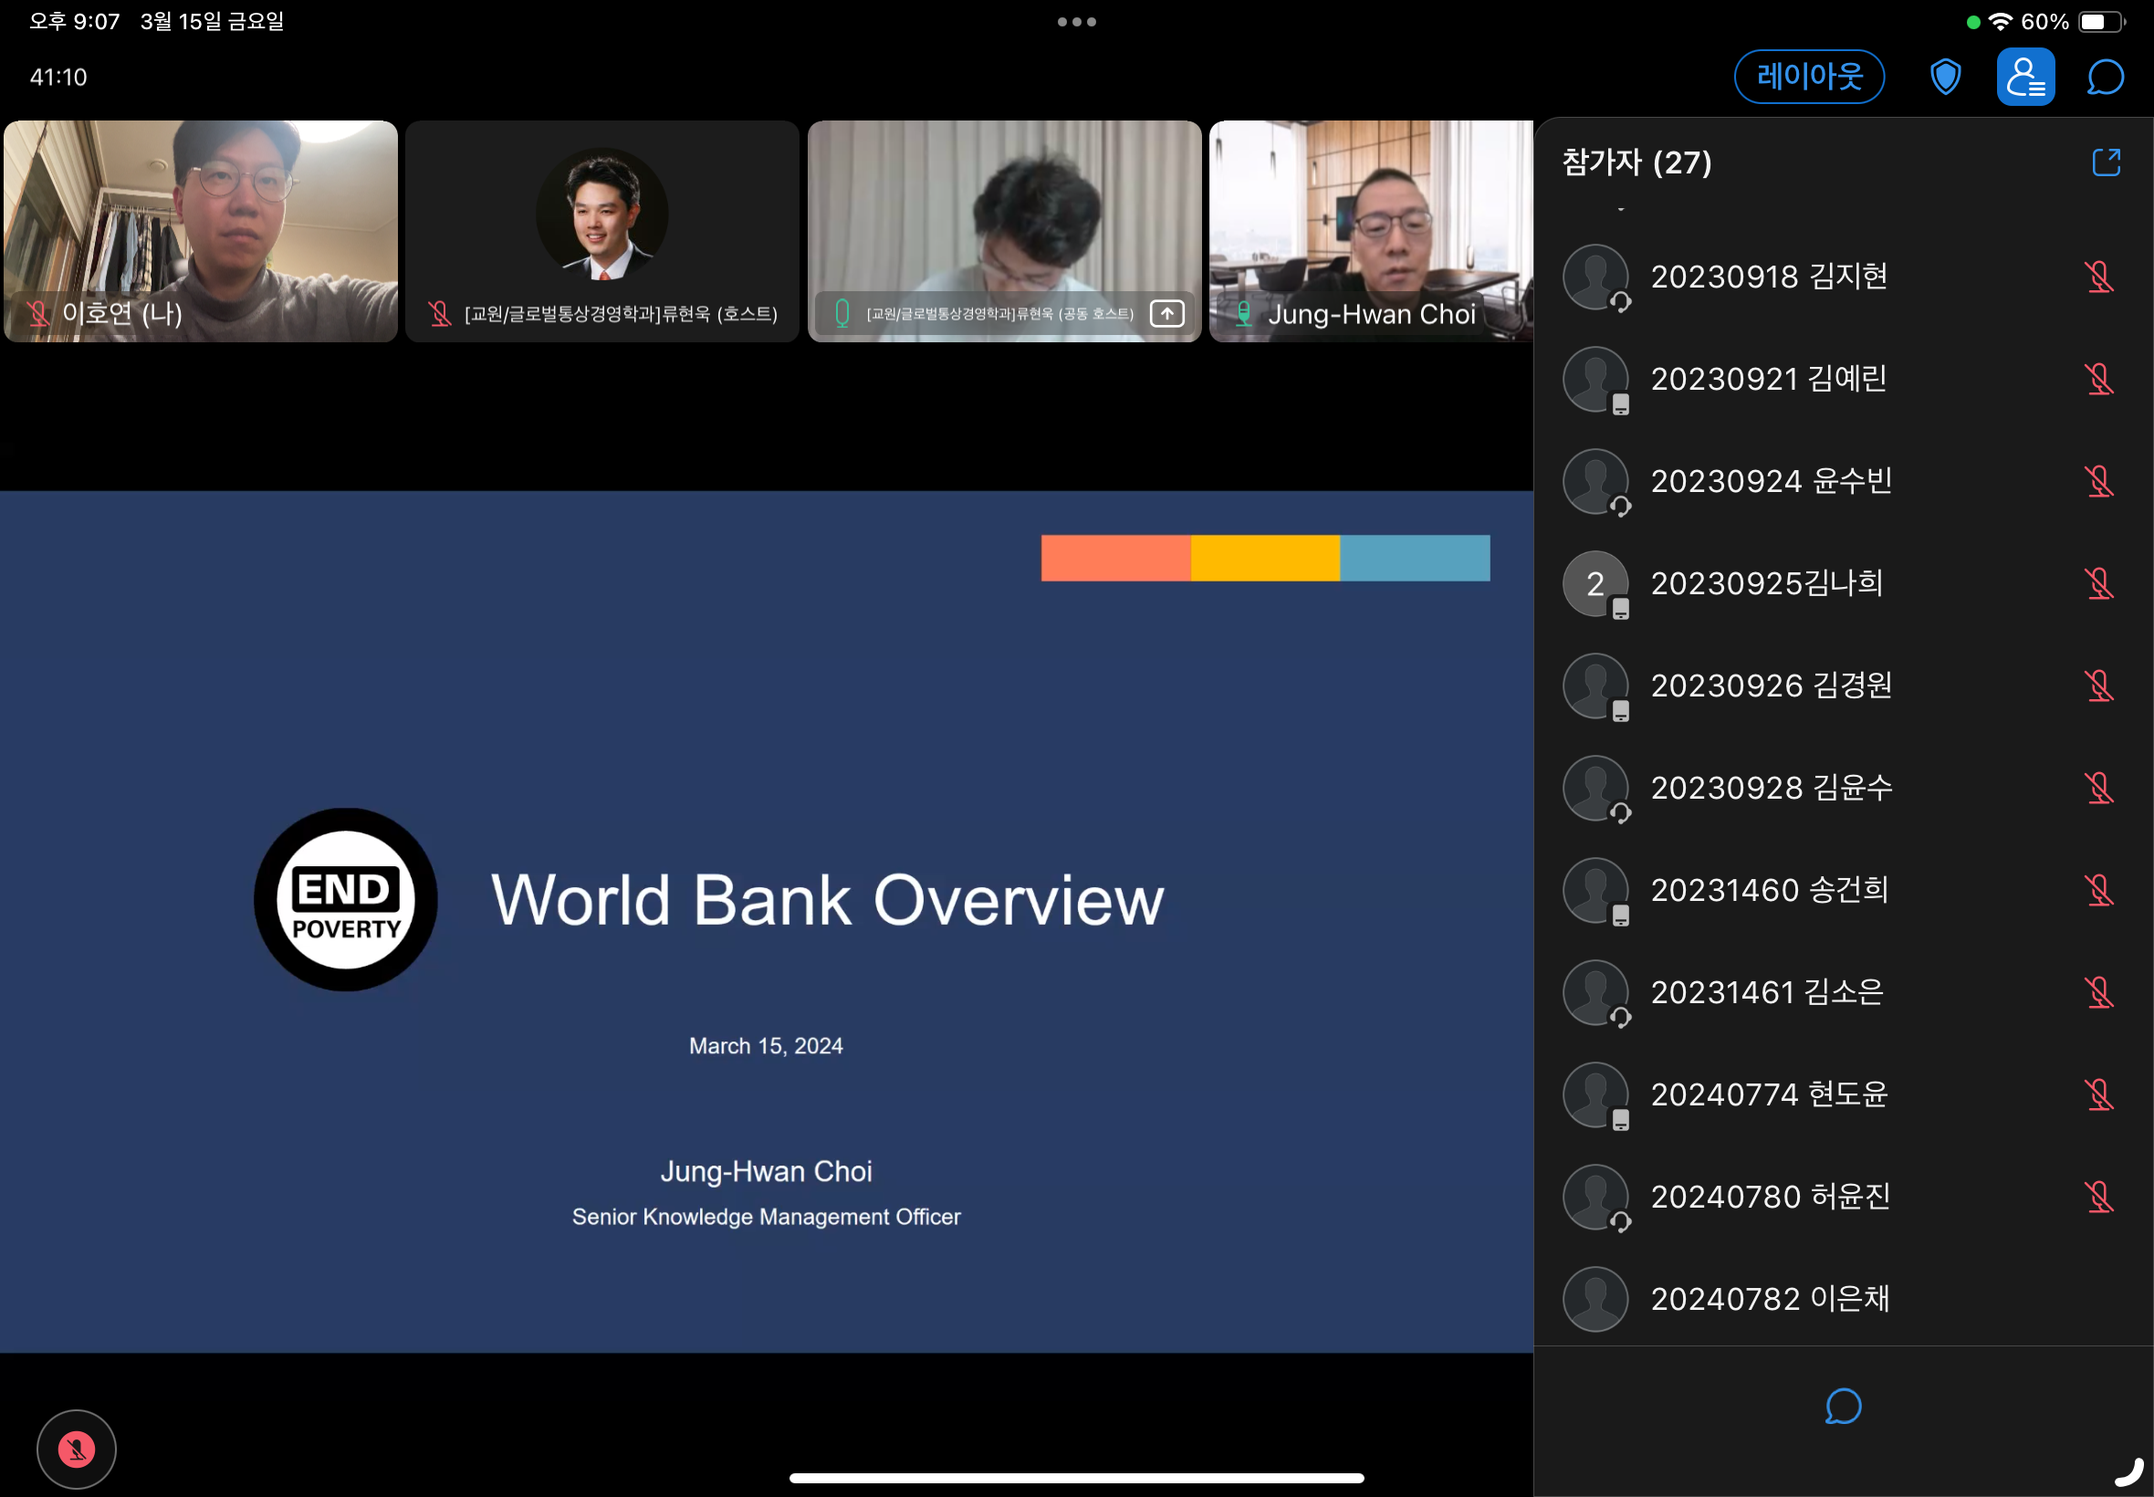Click the orange color block on slide

click(x=1116, y=558)
